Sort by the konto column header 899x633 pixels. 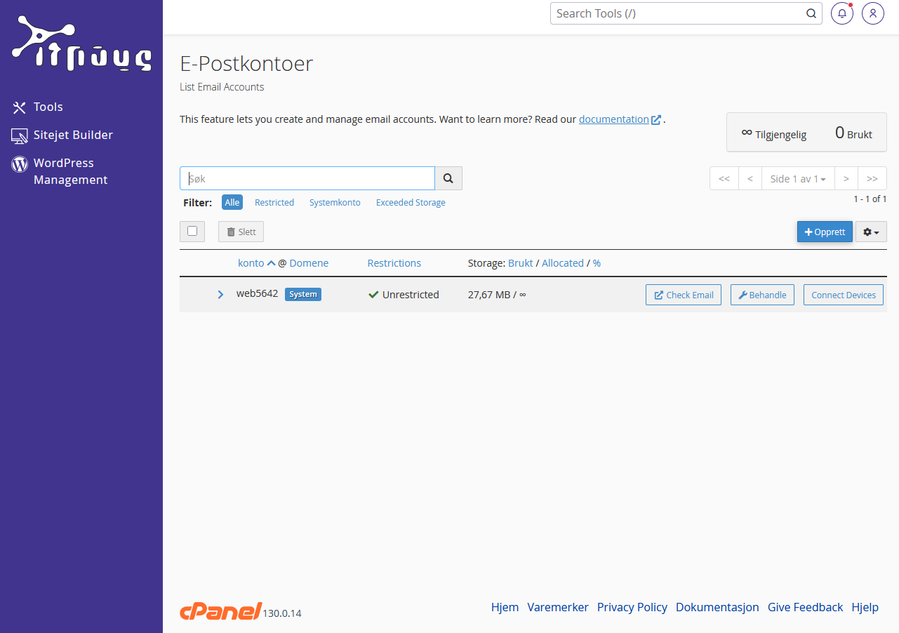point(251,263)
